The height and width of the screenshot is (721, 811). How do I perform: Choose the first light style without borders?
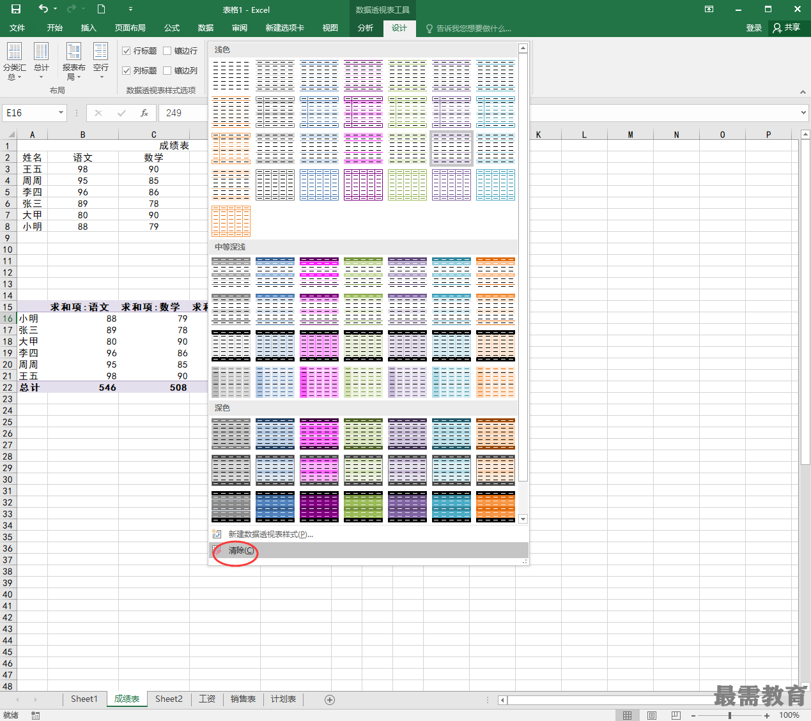231,76
